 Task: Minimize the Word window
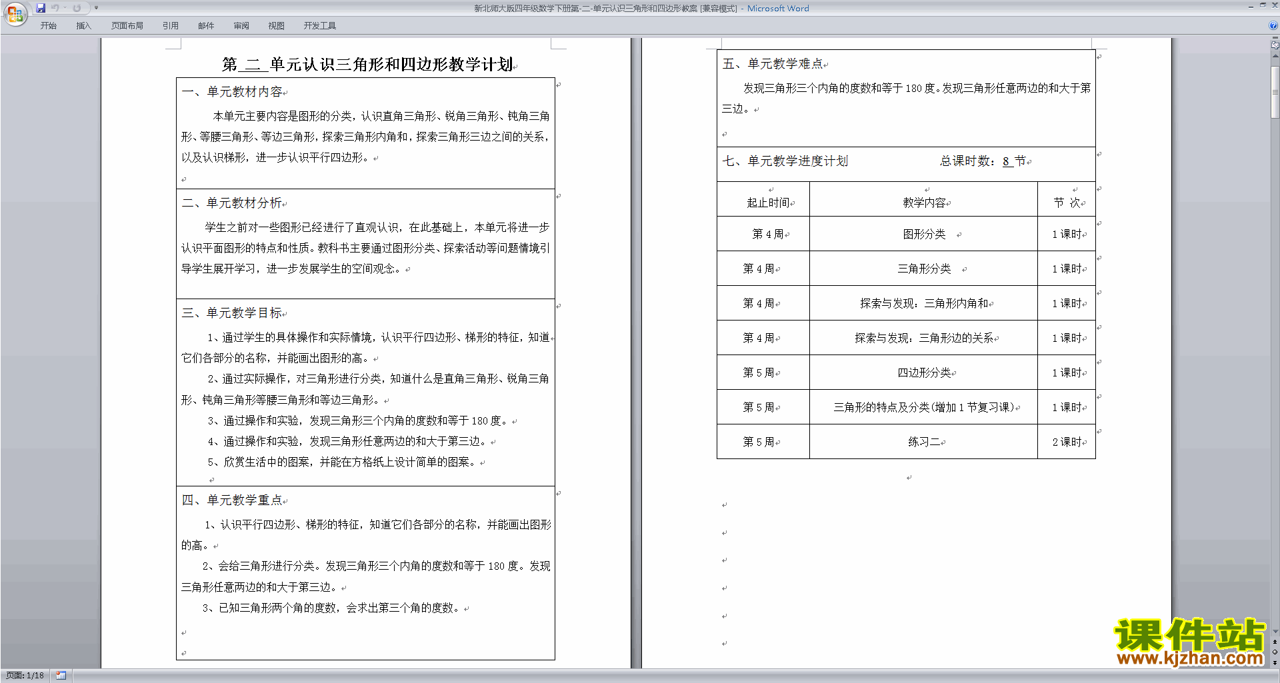tap(1251, 6)
